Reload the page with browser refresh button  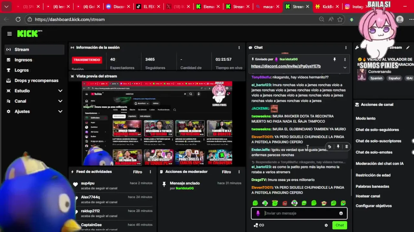(18, 19)
